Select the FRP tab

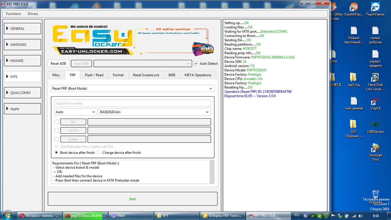point(73,75)
